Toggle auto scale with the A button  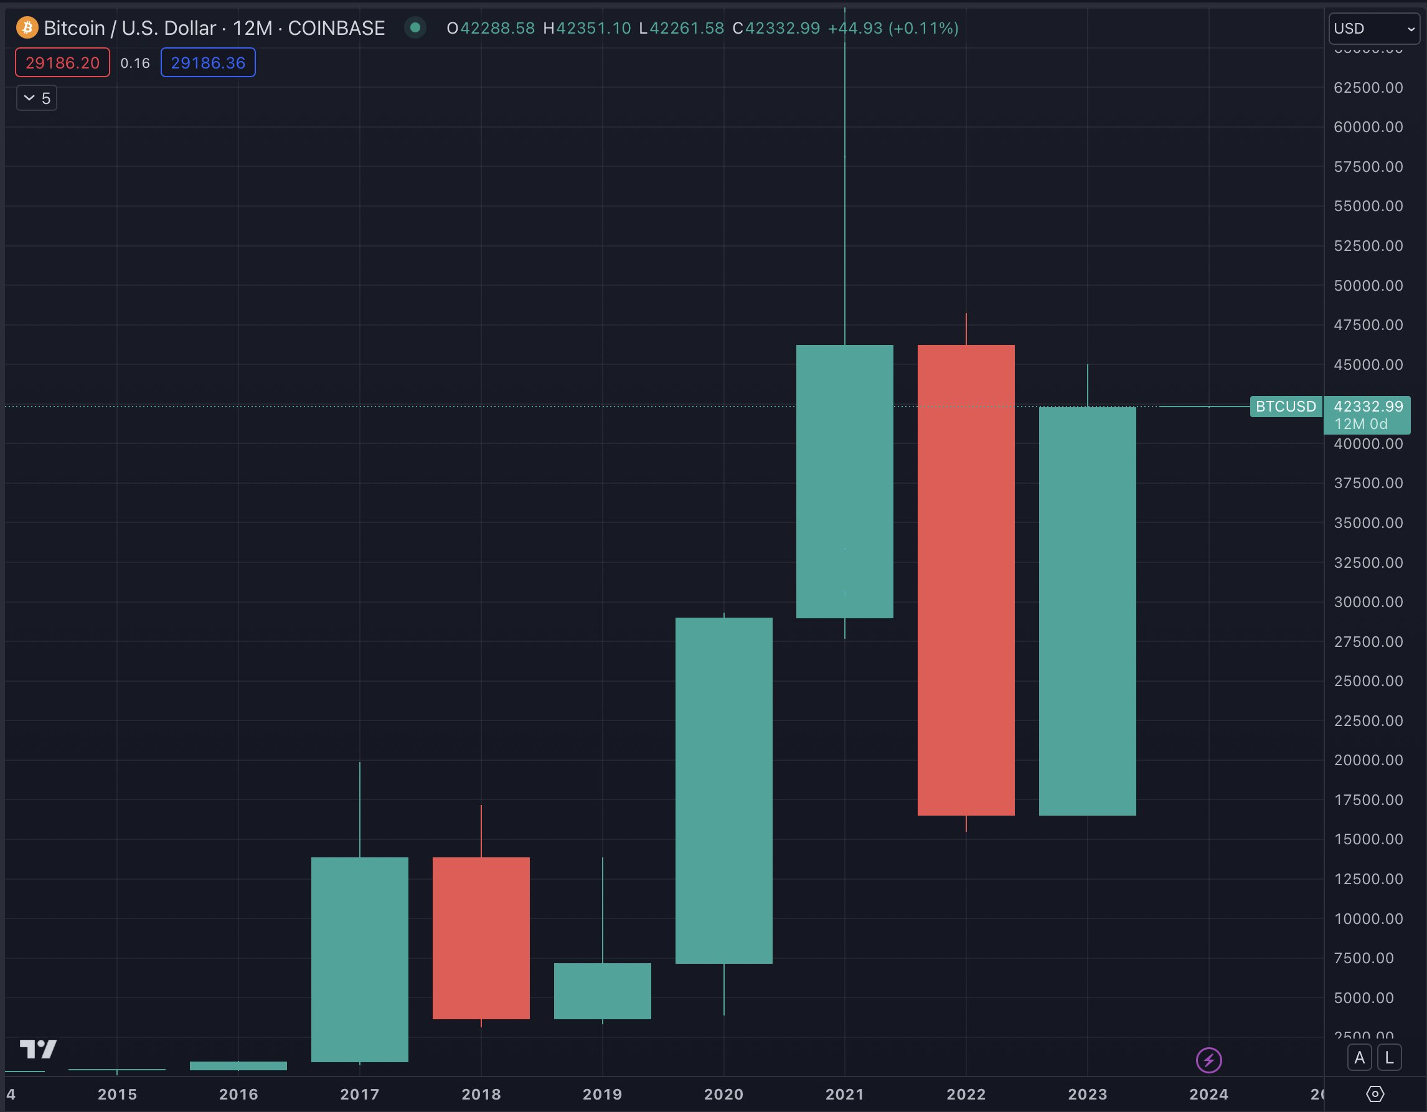1359,1058
